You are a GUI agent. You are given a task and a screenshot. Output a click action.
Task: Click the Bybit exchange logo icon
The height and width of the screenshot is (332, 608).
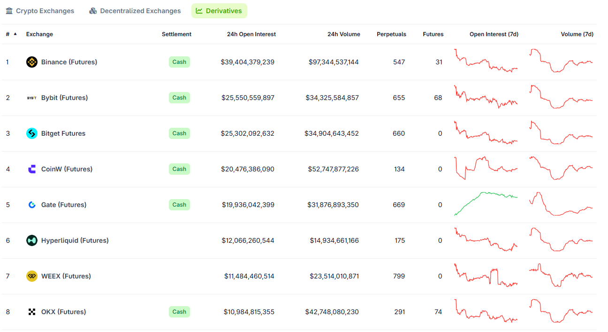(32, 98)
